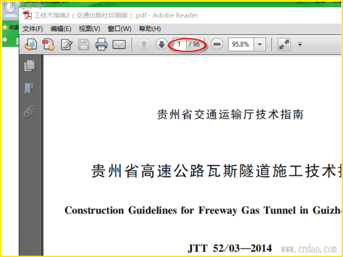Image resolution: width=343 pixels, height=257 pixels.
Task: Click the 收藏 favorites star in the browser window
Action: pos(5,27)
